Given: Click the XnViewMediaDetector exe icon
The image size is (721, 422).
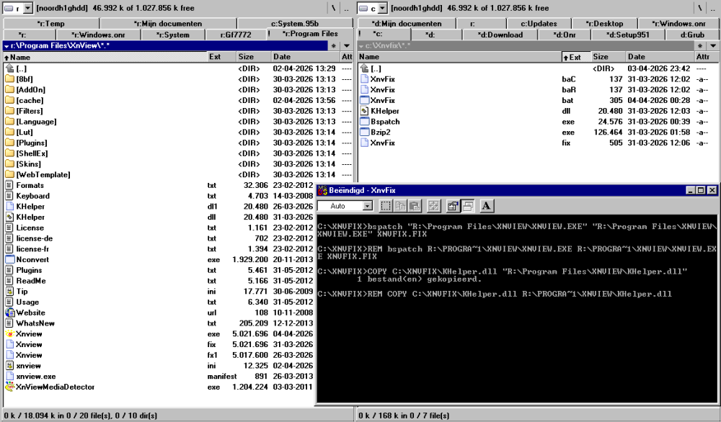Looking at the screenshot, I should tap(9, 387).
